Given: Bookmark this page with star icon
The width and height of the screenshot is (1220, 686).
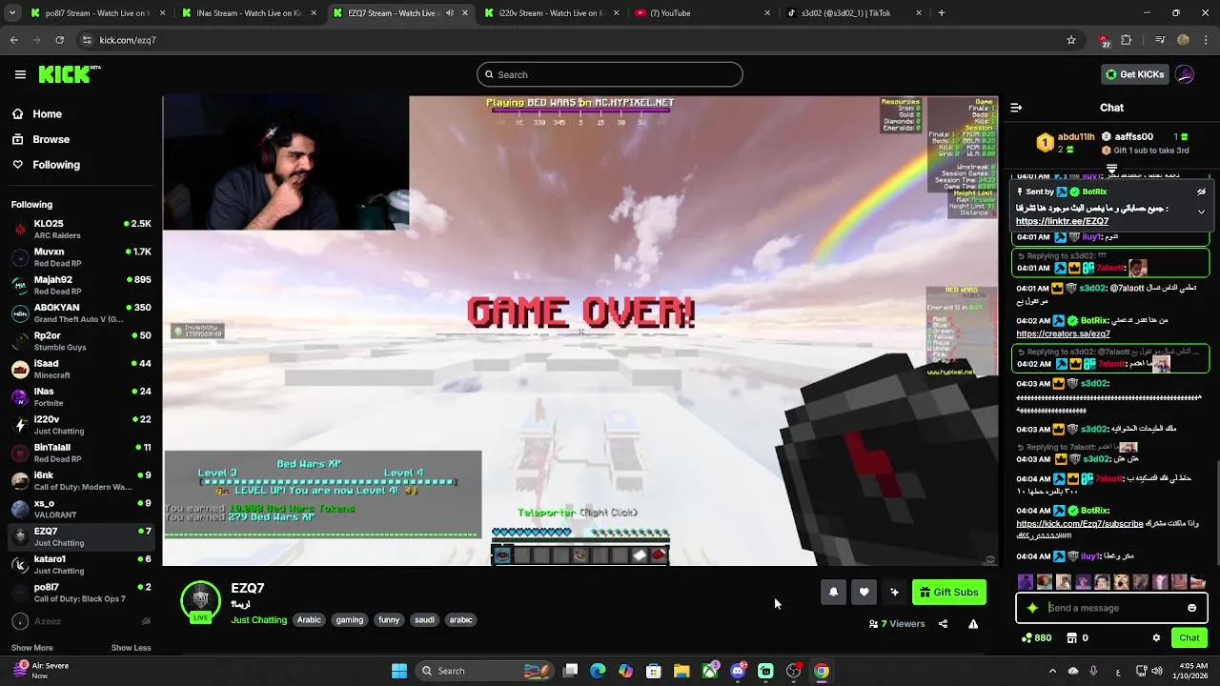Looking at the screenshot, I should coord(1071,40).
